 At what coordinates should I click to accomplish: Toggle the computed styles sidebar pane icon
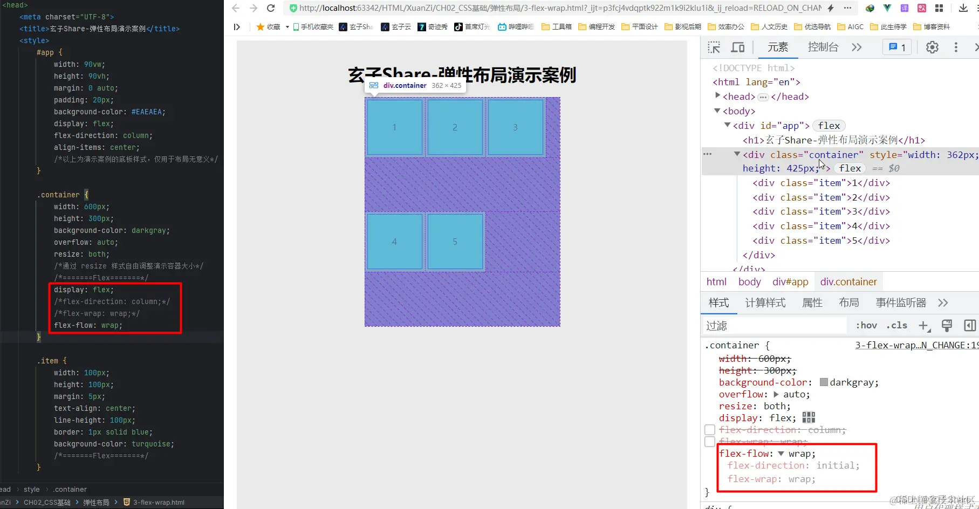[970, 325]
